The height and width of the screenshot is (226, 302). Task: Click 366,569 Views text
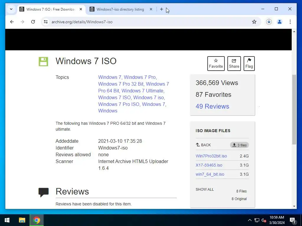coord(217,83)
